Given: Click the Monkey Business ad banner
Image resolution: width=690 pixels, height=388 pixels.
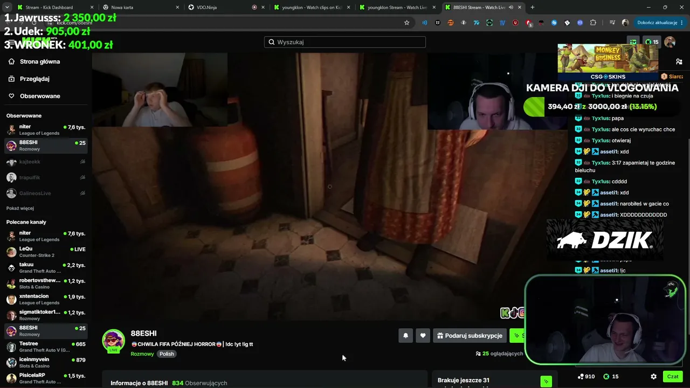Looking at the screenshot, I should point(608,58).
